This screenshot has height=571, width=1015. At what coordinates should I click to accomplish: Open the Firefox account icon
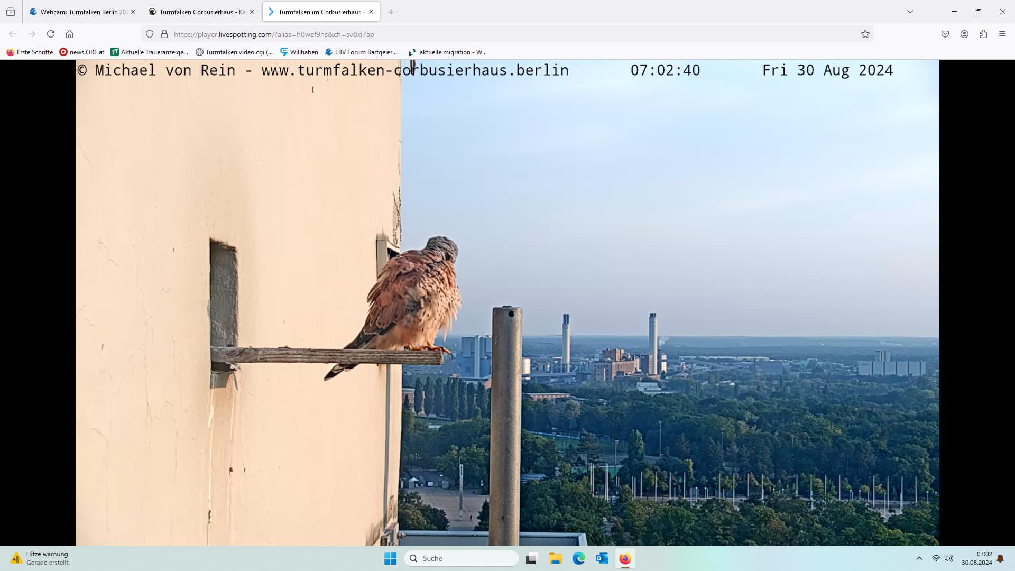tap(964, 34)
